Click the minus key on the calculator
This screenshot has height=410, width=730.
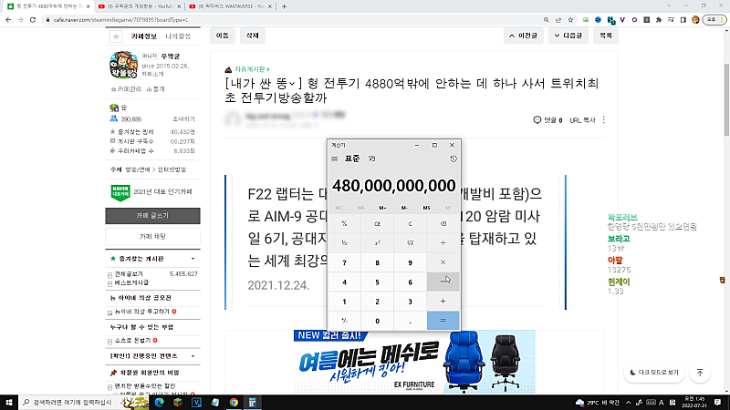443,282
